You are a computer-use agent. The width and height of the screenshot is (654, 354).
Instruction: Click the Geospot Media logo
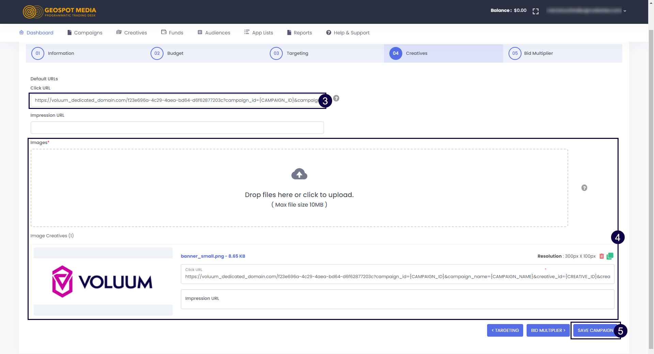[60, 12]
